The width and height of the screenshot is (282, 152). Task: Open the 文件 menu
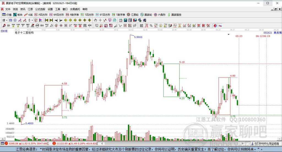coord(8,9)
